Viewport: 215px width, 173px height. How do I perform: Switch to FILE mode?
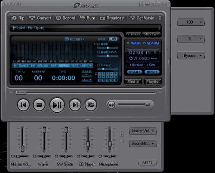tap(113, 39)
